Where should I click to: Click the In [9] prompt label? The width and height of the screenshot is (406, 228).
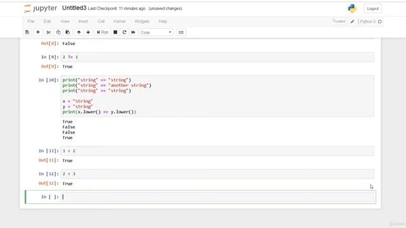[x=50, y=57]
